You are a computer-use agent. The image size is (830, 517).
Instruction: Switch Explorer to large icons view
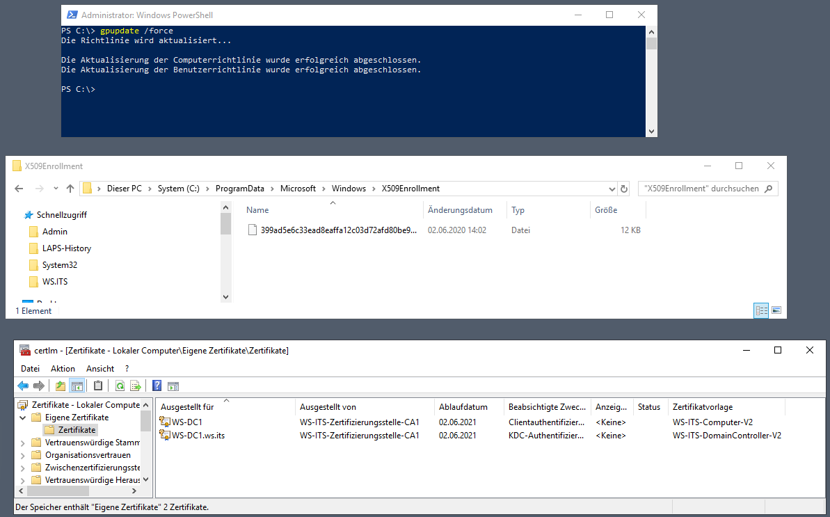pos(776,310)
